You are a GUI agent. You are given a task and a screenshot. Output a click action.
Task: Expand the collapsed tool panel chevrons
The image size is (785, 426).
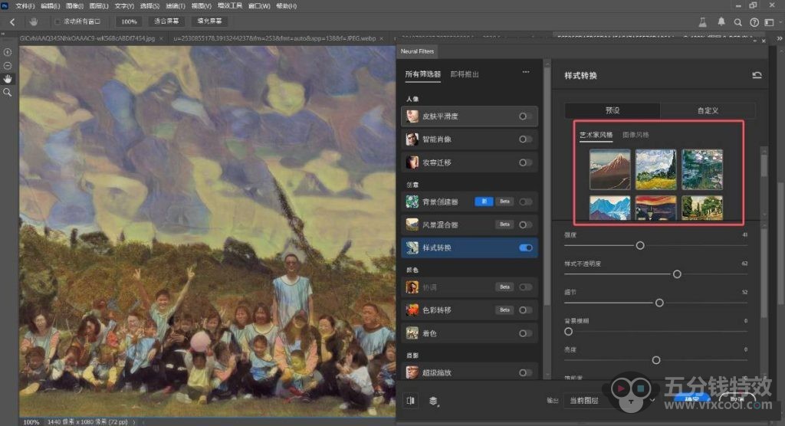(3, 34)
